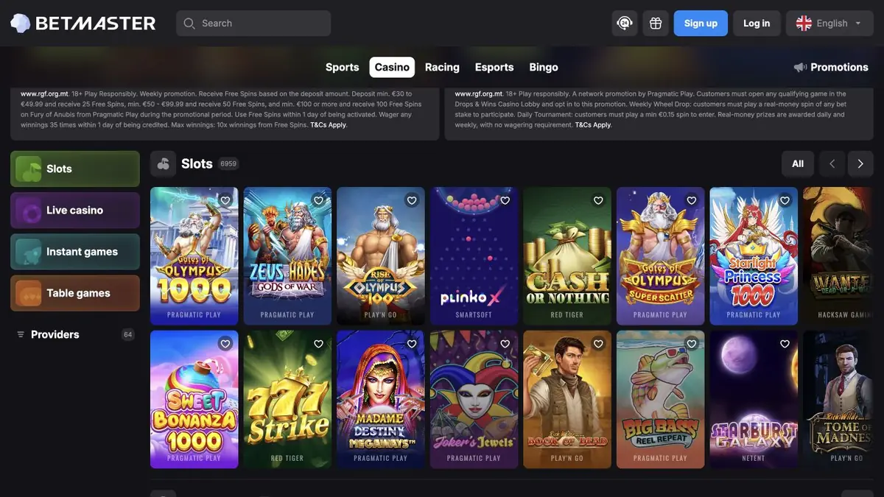884x497 pixels.
Task: Open the Bingo tab
Action: coord(544,67)
